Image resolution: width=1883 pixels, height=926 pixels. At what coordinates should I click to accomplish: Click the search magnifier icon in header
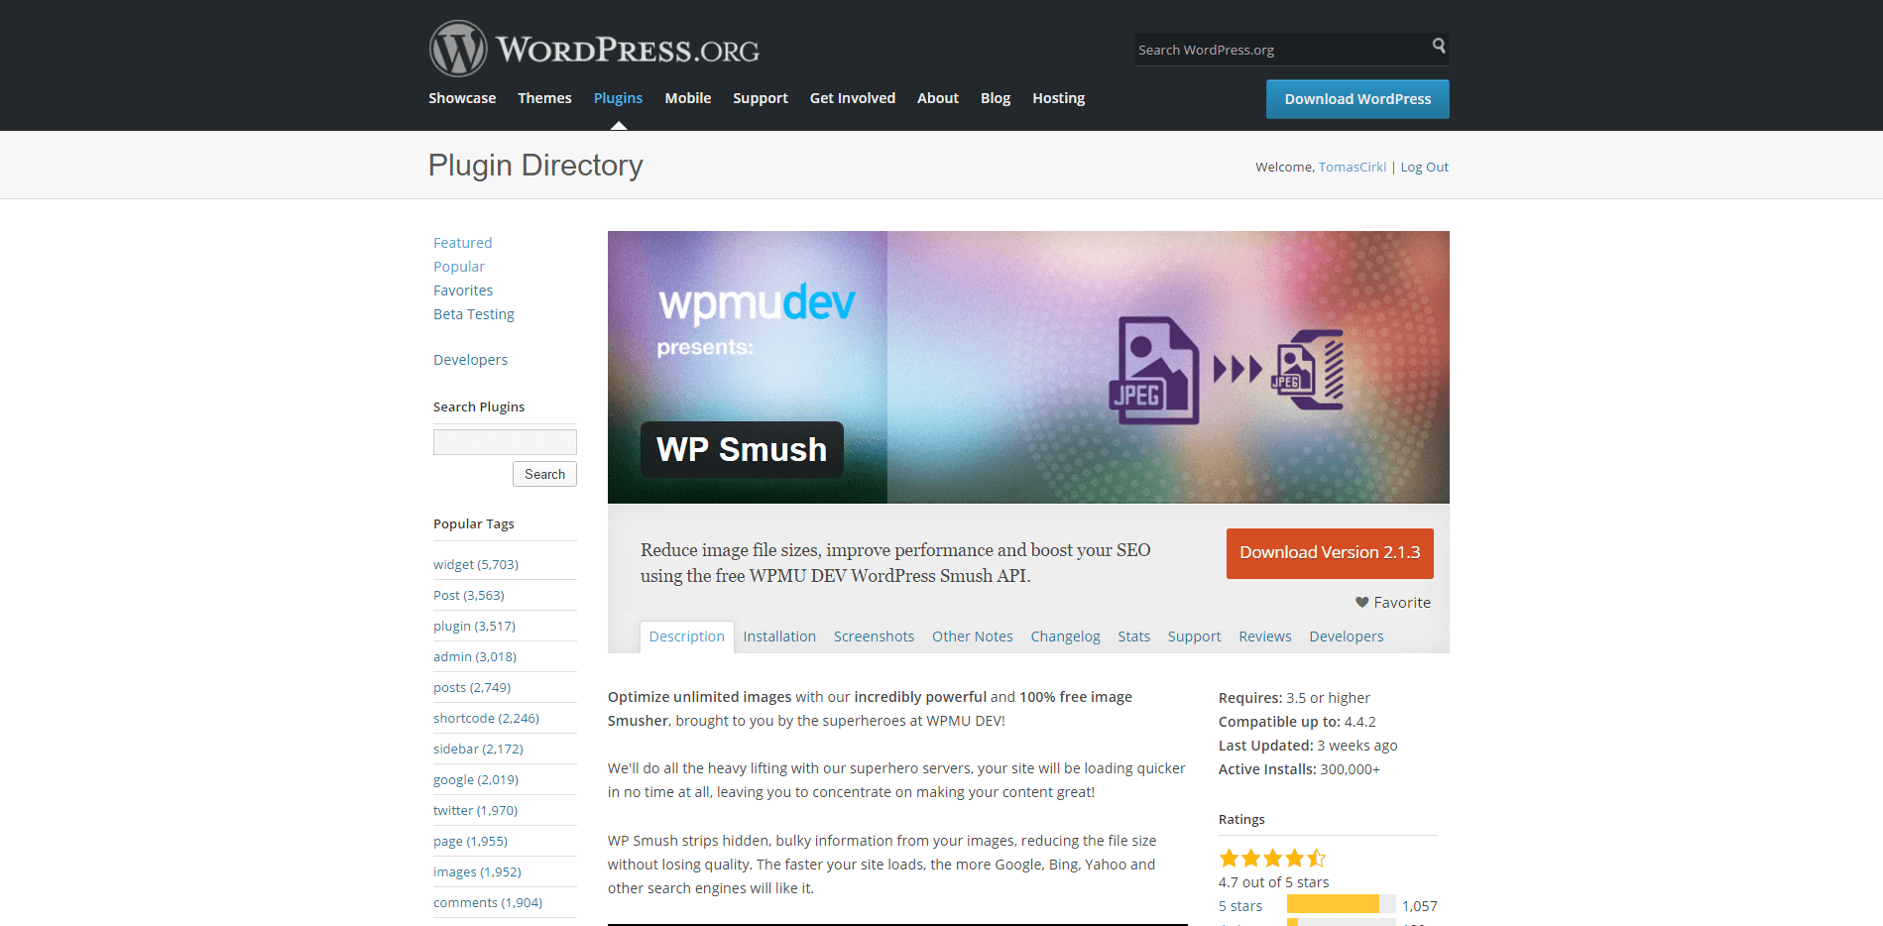(1439, 46)
